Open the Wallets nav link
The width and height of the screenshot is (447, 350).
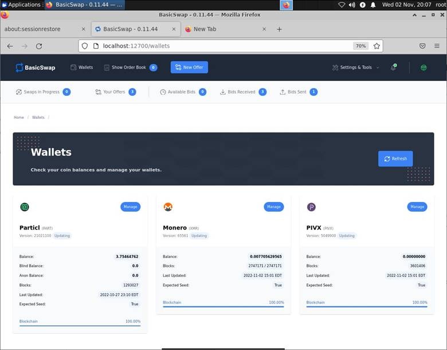click(82, 67)
